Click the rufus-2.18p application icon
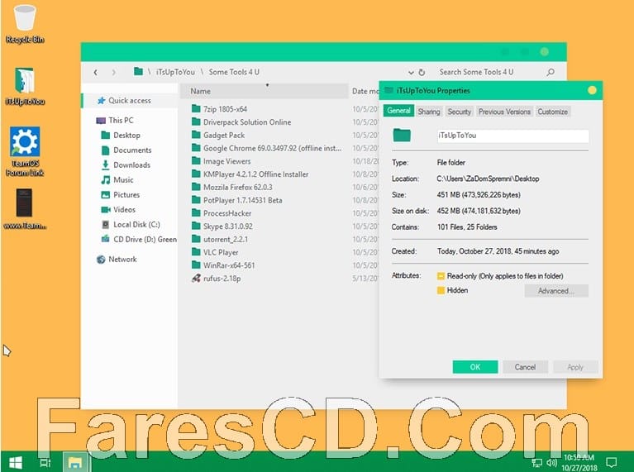This screenshot has width=634, height=472. 196,279
